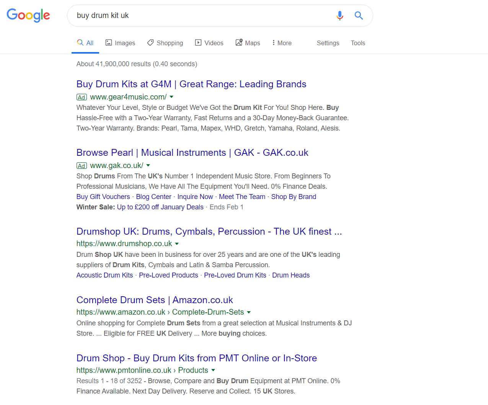Open the arrow next to pmtonline.co.uk Products

point(214,370)
